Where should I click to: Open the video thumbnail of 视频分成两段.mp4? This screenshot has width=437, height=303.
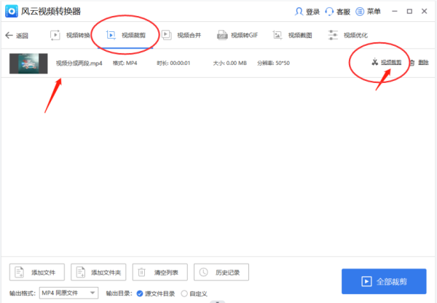point(28,63)
